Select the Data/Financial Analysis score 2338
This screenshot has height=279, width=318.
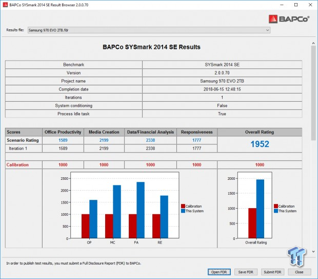point(152,140)
